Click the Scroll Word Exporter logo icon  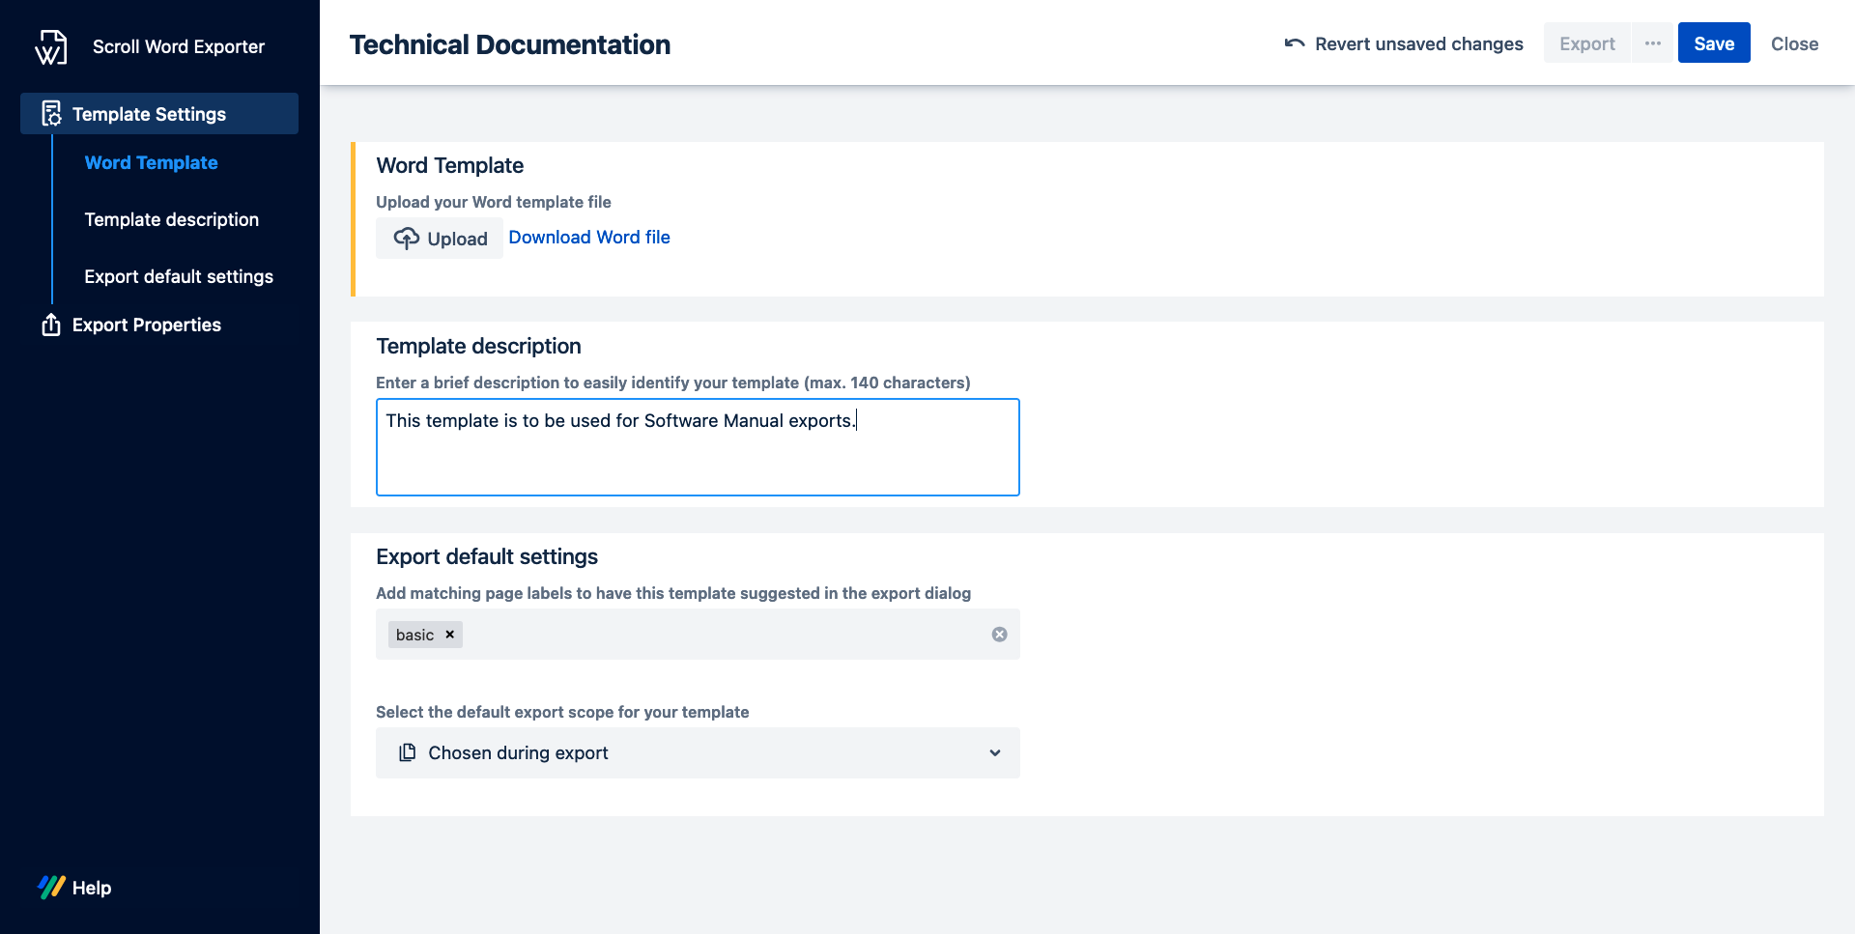(51, 46)
